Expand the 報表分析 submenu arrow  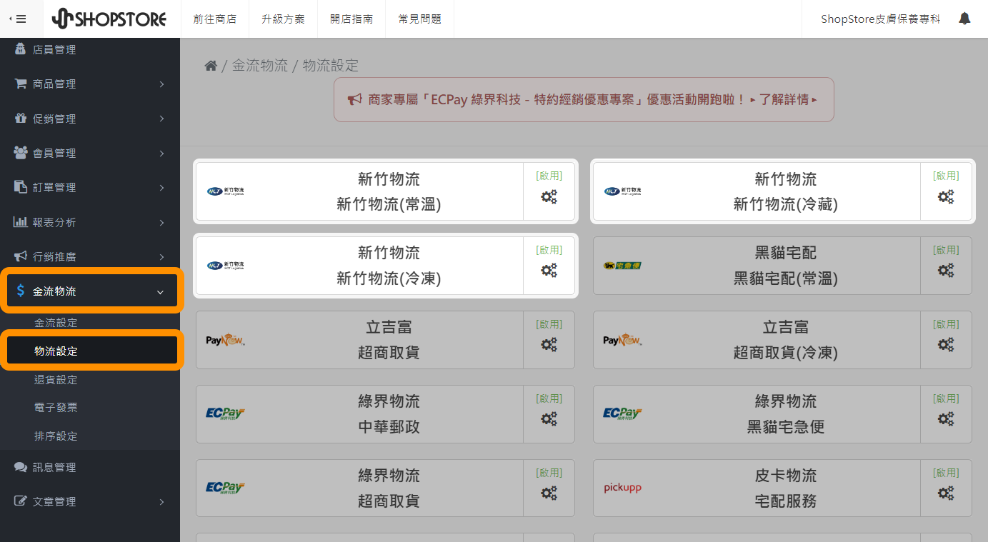(x=161, y=223)
